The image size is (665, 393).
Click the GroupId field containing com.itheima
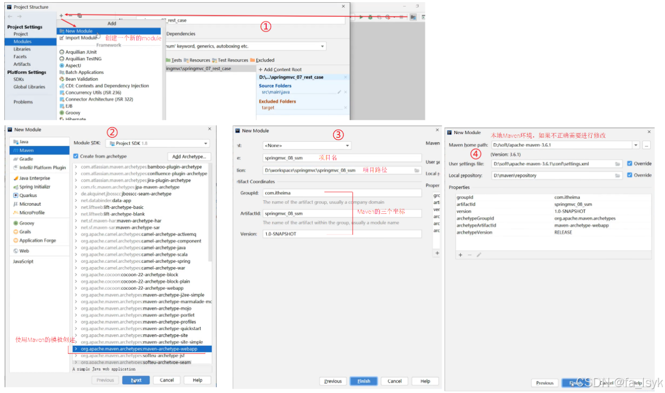click(x=342, y=193)
